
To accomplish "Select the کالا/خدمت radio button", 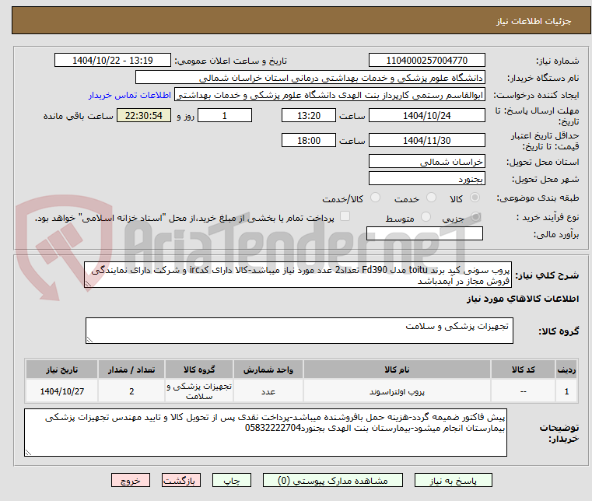I will (375, 198).
